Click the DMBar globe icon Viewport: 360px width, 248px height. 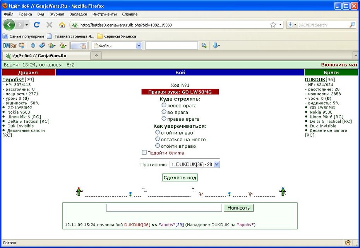[x=52, y=46]
